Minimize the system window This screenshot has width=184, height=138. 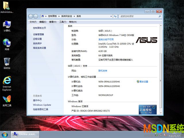click(147, 11)
